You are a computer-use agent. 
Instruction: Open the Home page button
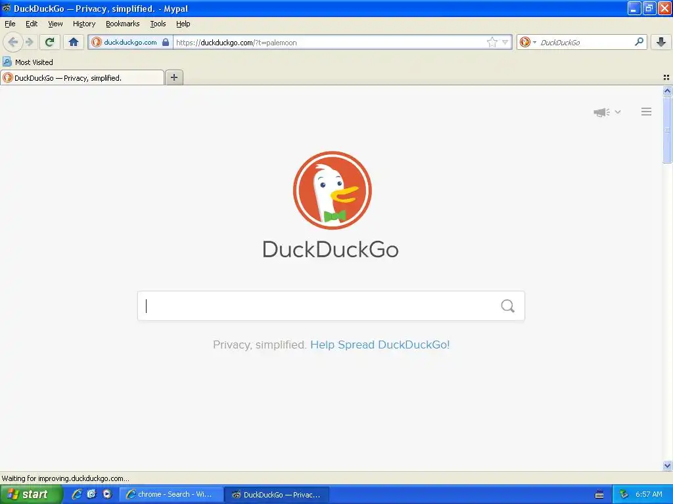(x=74, y=42)
